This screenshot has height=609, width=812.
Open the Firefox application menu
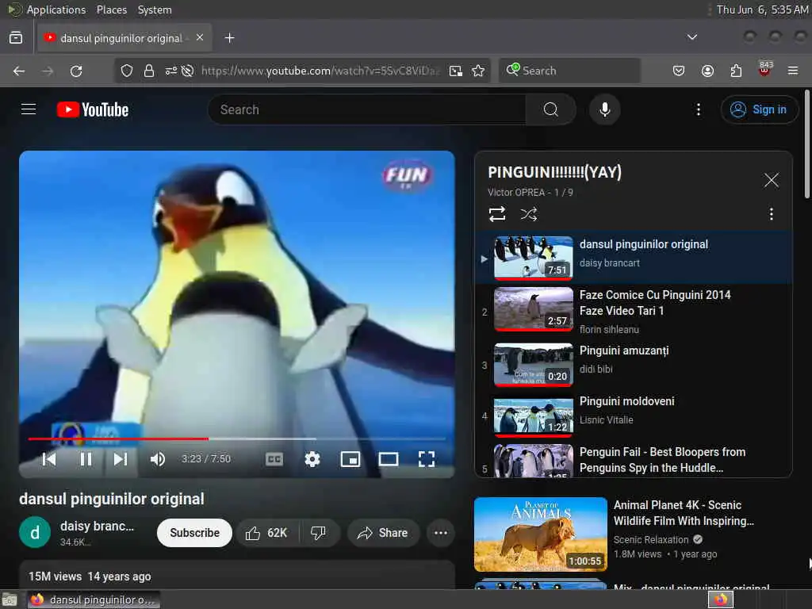click(x=792, y=71)
